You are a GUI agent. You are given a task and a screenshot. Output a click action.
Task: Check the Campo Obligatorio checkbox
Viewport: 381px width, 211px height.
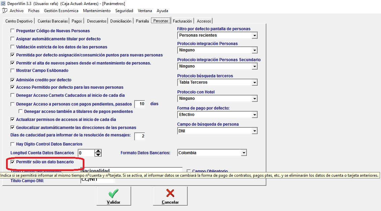(189, 171)
